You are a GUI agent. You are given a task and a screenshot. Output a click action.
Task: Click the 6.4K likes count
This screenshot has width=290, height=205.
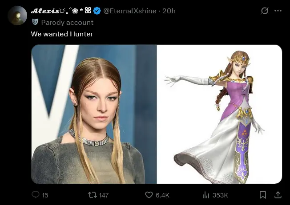click(162, 195)
